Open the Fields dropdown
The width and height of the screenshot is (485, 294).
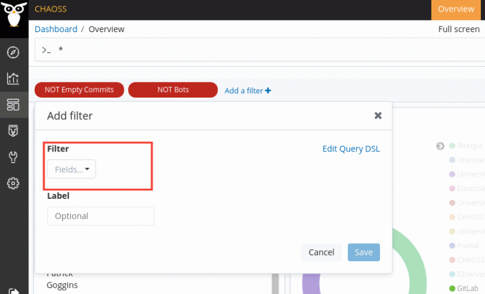pyautogui.click(x=72, y=169)
